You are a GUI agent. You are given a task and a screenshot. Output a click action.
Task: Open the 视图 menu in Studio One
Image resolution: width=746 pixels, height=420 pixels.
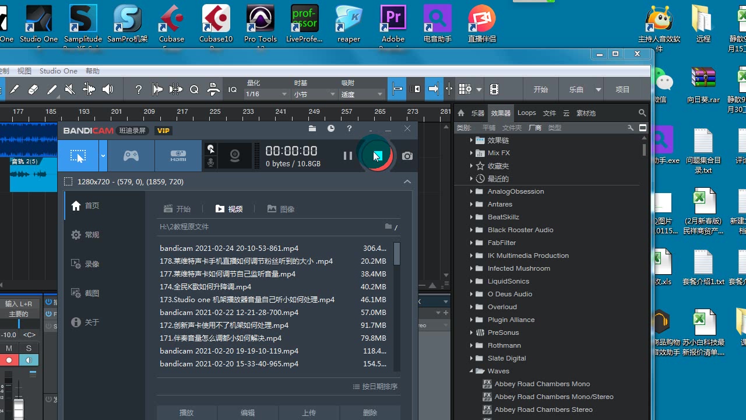pyautogui.click(x=24, y=71)
